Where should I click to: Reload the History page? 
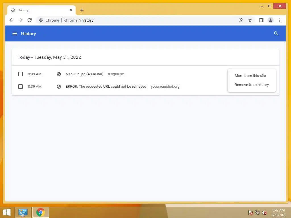[30, 20]
